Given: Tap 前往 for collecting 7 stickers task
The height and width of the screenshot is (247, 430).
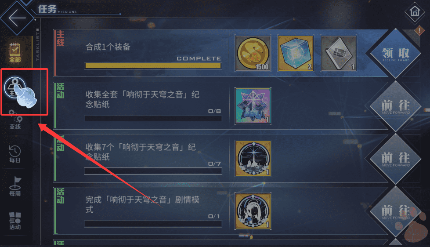Looking at the screenshot, I should tap(395, 159).
